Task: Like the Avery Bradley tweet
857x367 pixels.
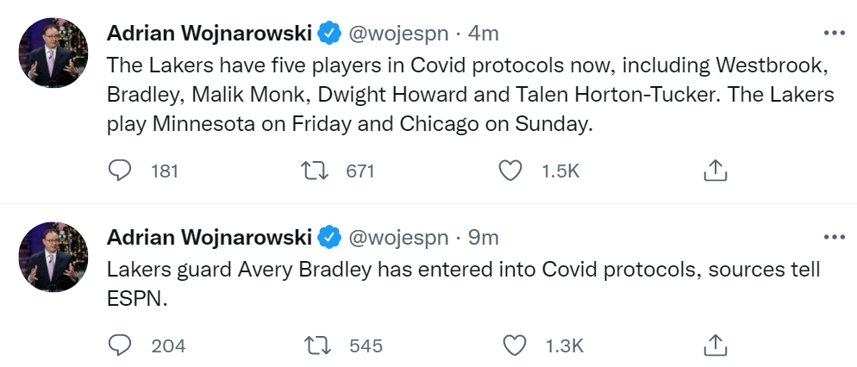Action: pyautogui.click(x=514, y=345)
